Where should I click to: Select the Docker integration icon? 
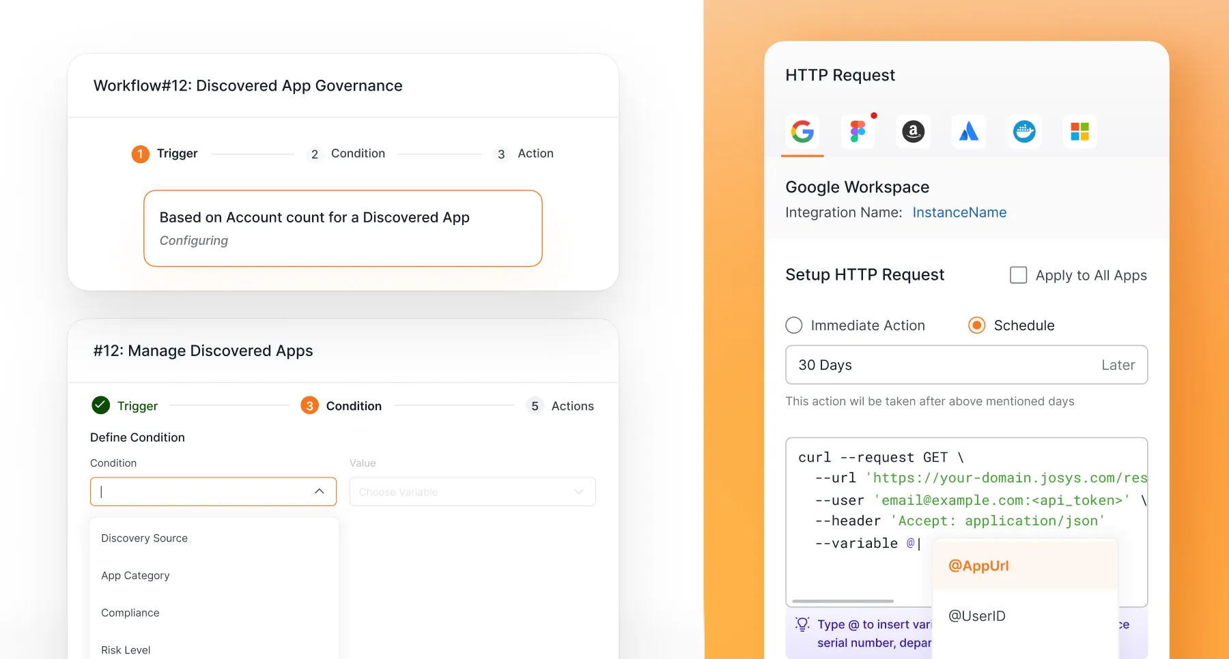point(1024,131)
